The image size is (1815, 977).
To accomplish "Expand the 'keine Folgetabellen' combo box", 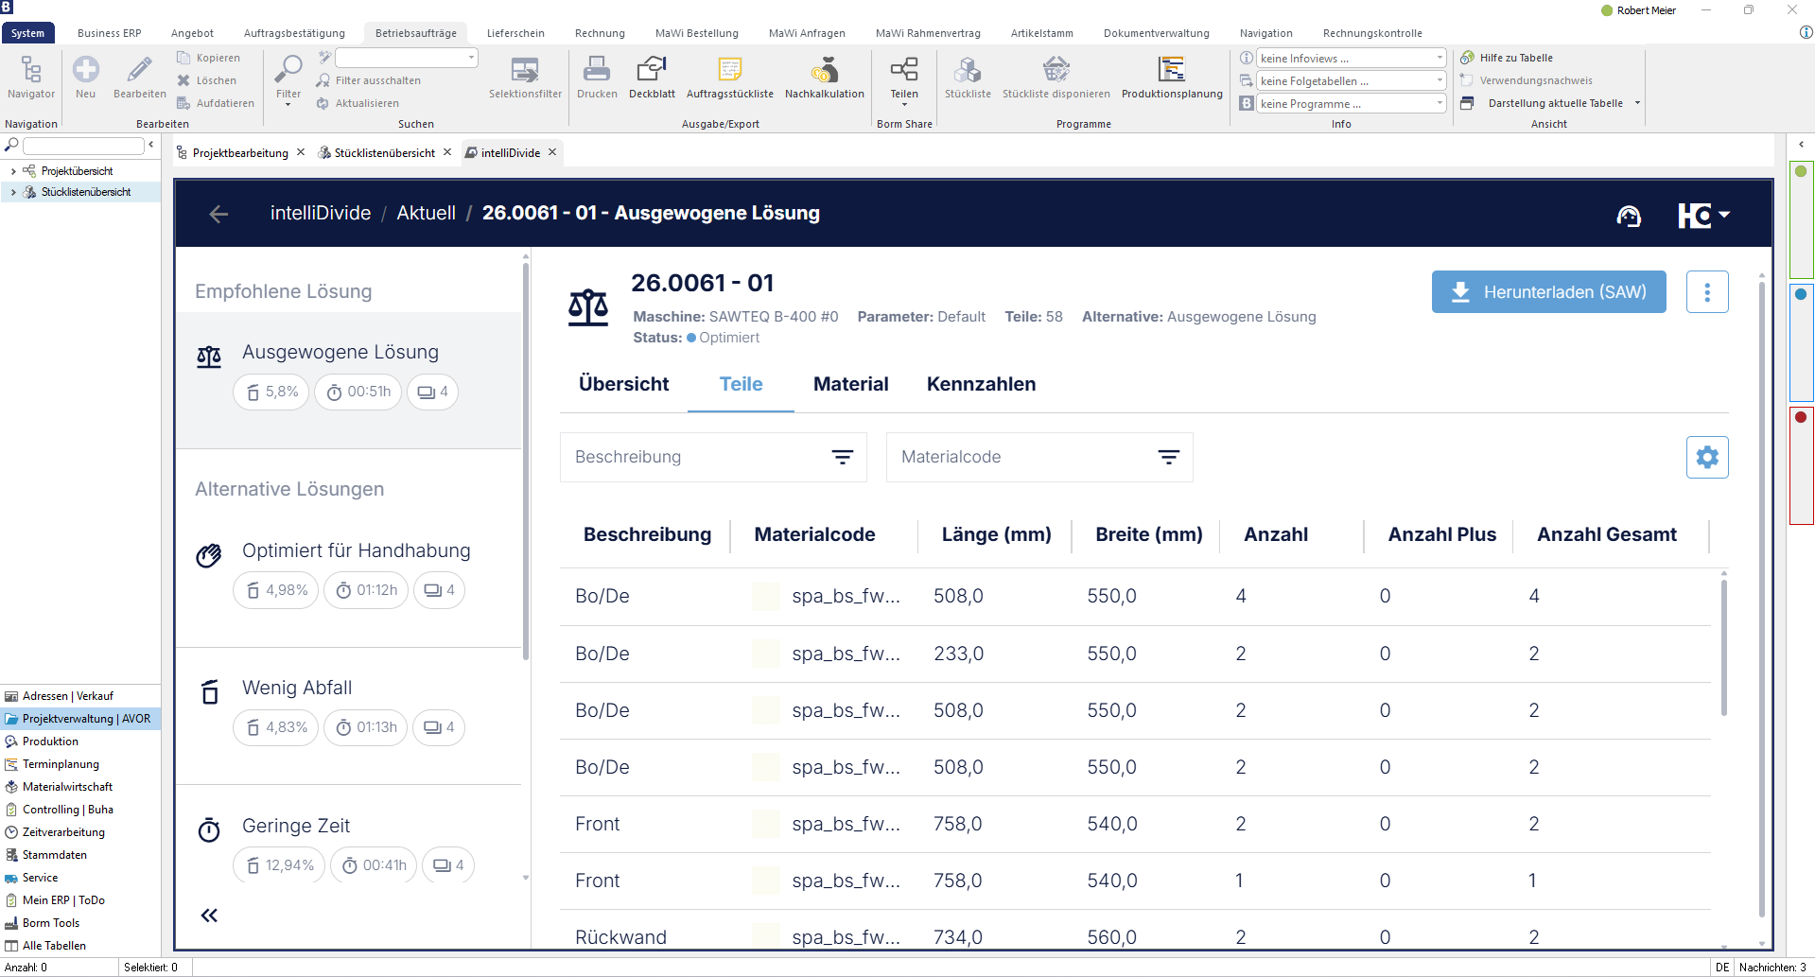I will coord(1351,81).
